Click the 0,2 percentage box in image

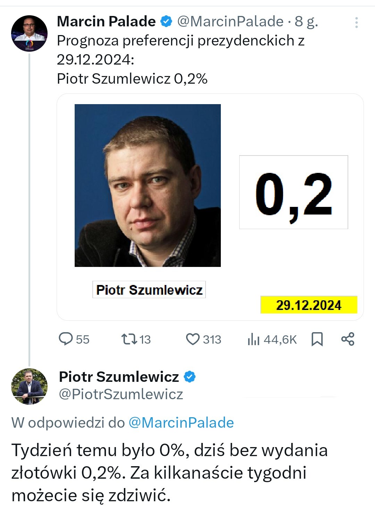(293, 192)
